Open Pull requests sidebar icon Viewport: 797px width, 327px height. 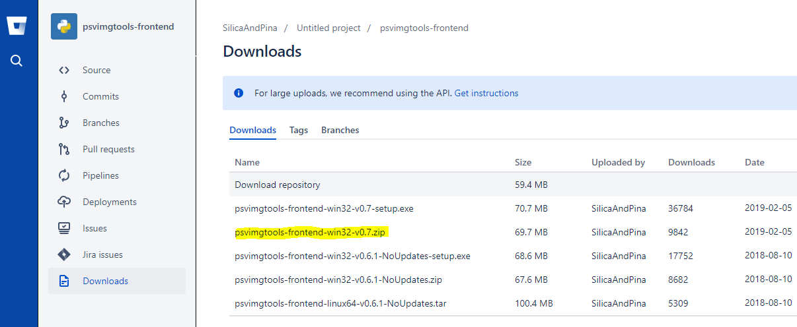pos(64,149)
